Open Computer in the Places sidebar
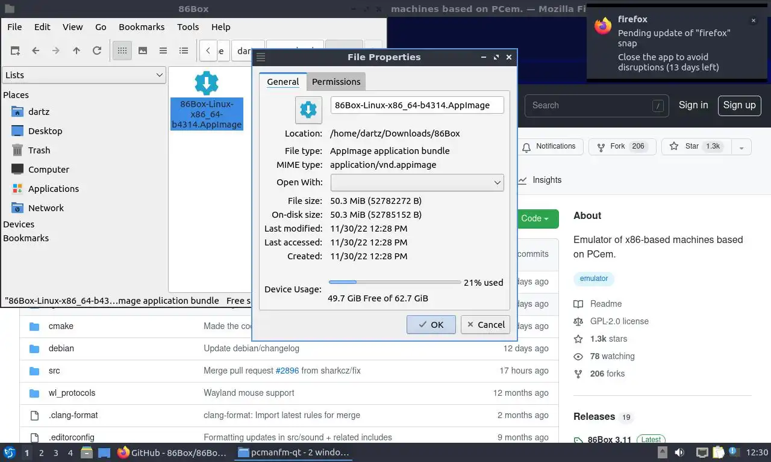Screen dimensions: 771x462 click(x=49, y=169)
